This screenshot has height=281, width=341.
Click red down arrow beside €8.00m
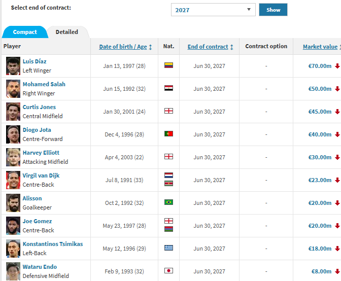tap(337, 271)
